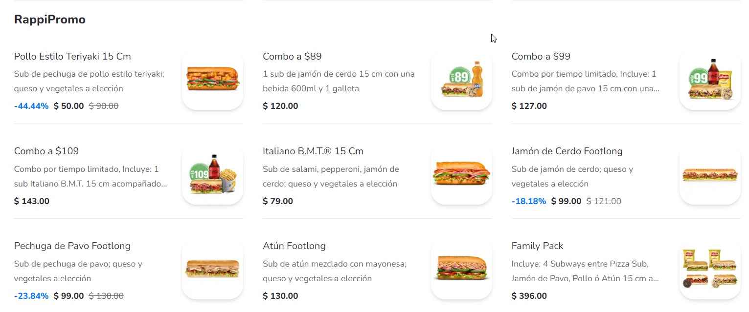Click the Atún Footlong sandwich image
This screenshot has height=312, width=749.
[x=461, y=269]
